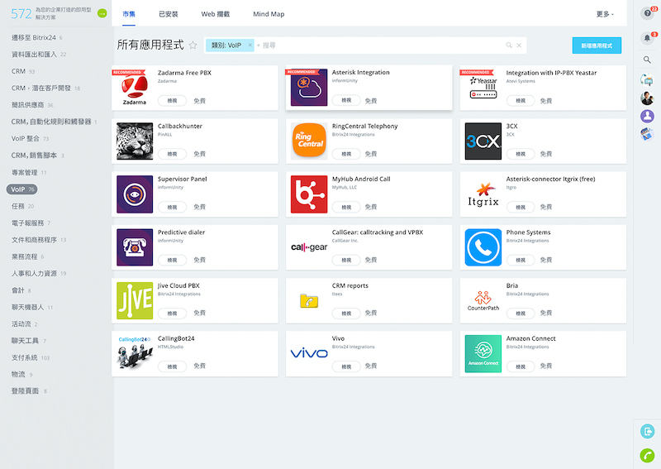The image size is (661, 469).
Task: Expand the 更多 dropdown menu
Action: tap(605, 14)
